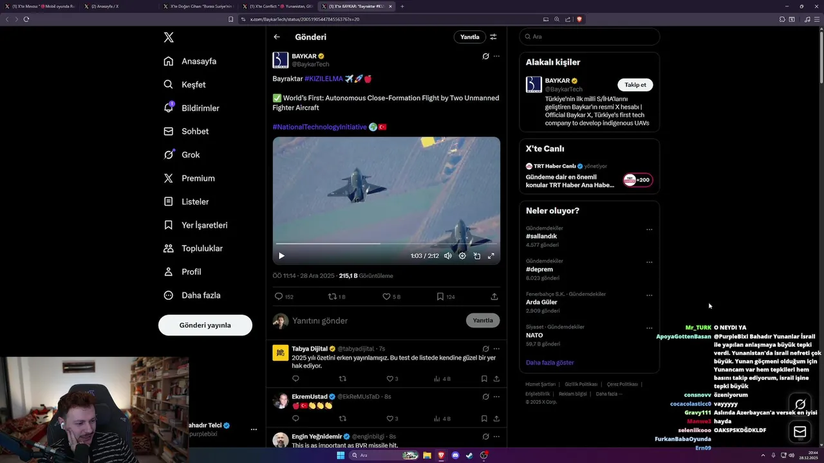Toggle picture-in-picture on video

[477, 255]
